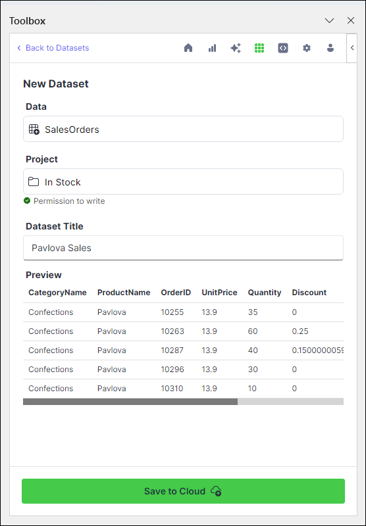Screen dimensions: 366x526
Task: Open the bar chart visualizations icon
Action: [212, 48]
